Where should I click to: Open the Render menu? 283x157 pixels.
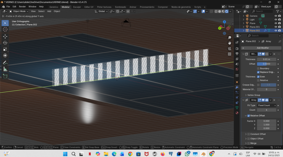point(22,7)
